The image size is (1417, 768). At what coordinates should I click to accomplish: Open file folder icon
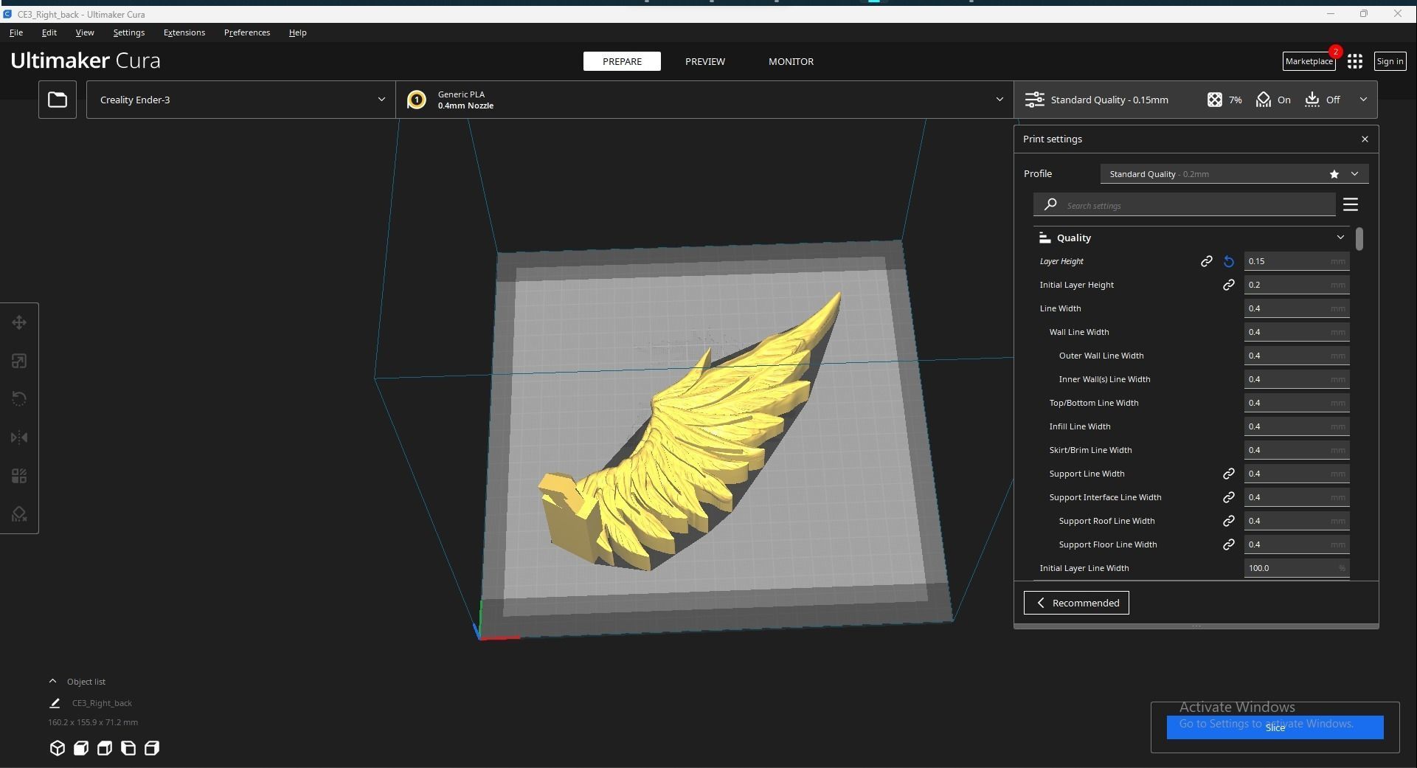tap(58, 100)
